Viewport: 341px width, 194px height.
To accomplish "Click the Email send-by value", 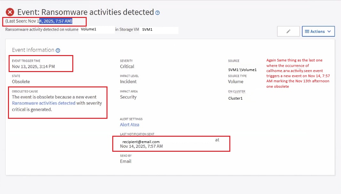I will 126,161.
